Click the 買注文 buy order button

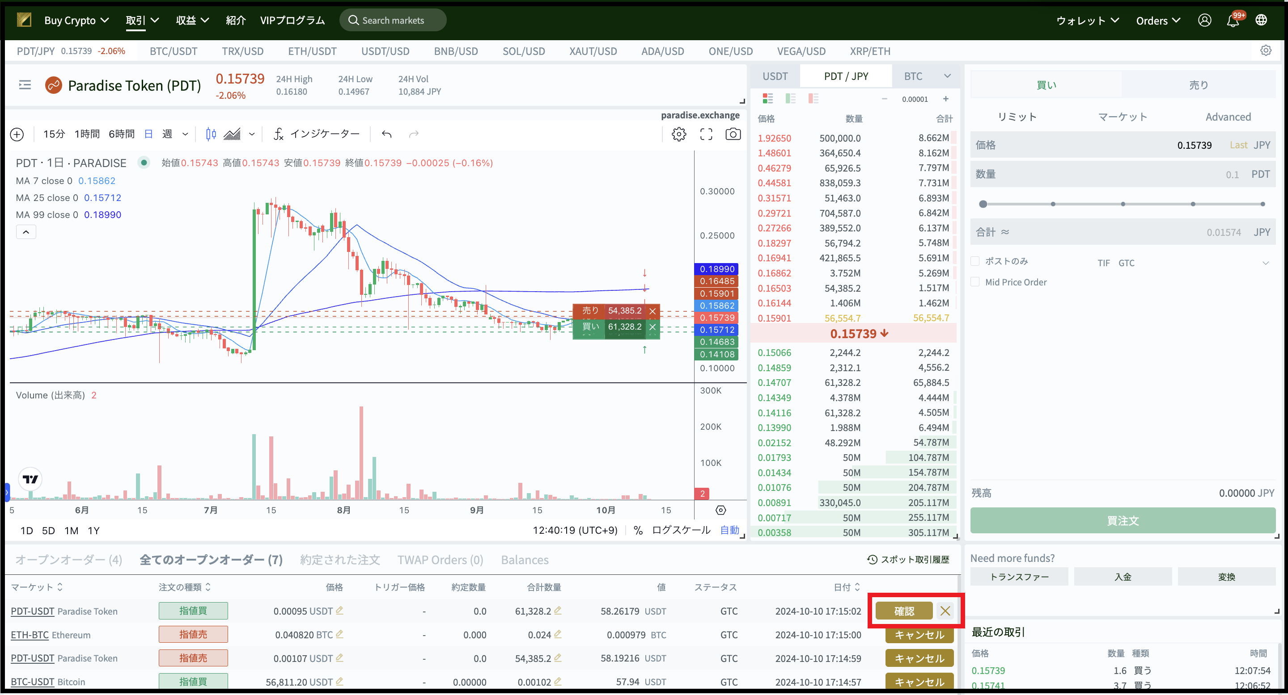click(x=1123, y=520)
